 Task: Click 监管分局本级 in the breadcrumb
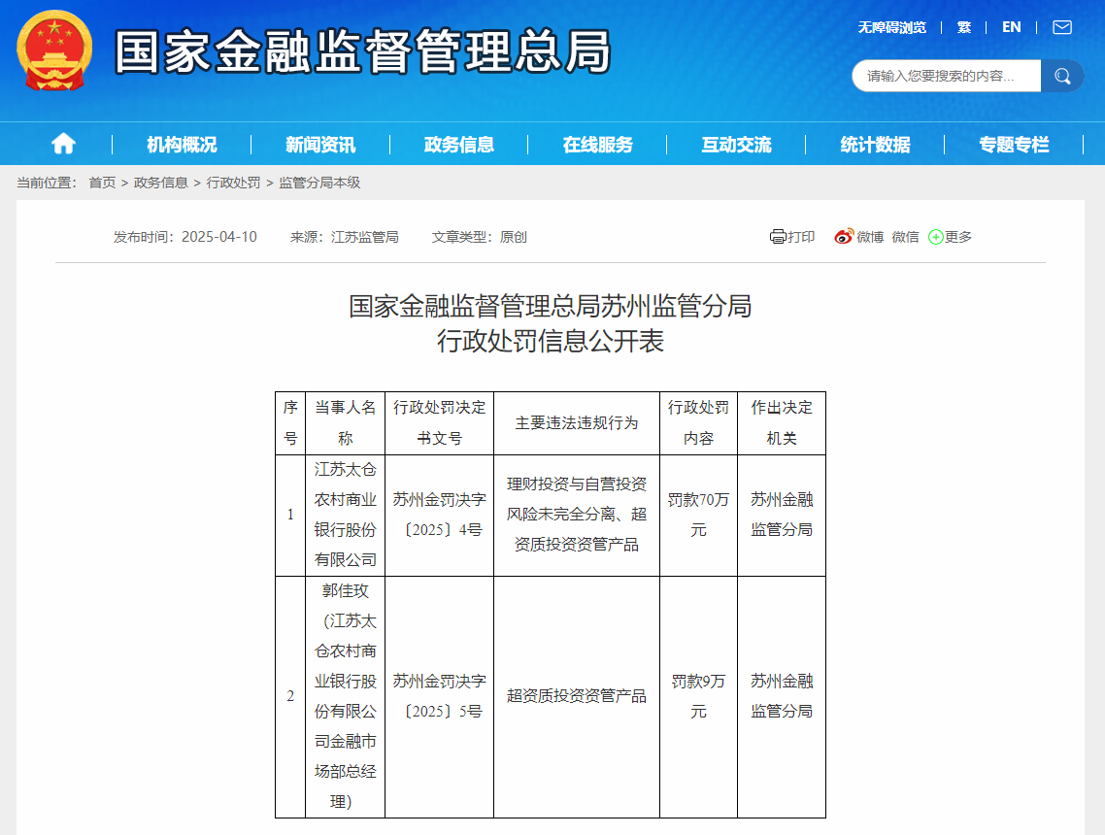[x=319, y=183]
